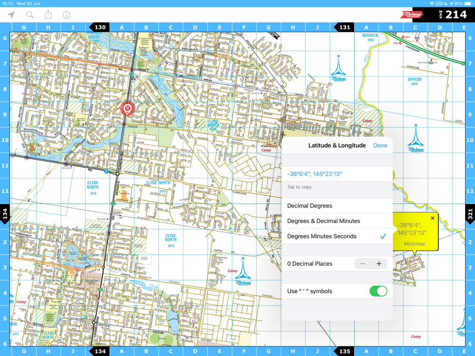Toggle the Use symbols switch

[x=378, y=291]
